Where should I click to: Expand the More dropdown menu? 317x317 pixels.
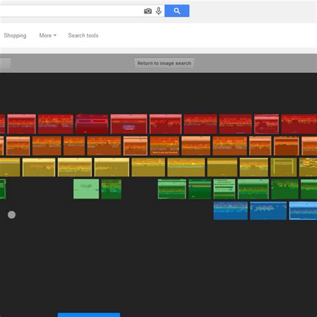[x=47, y=35]
